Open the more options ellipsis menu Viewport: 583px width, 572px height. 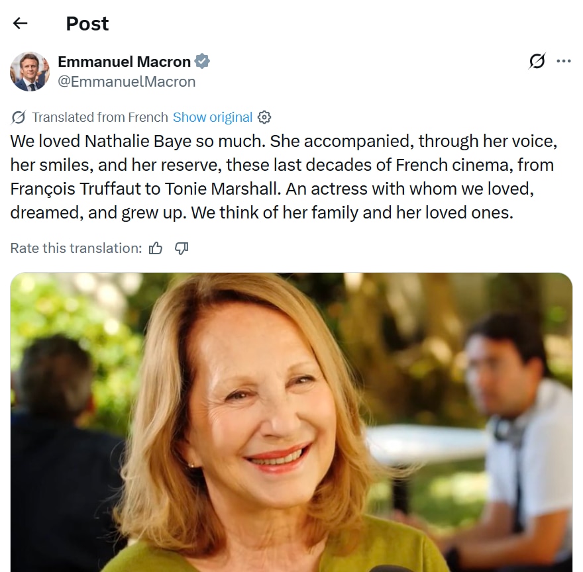[x=564, y=62]
